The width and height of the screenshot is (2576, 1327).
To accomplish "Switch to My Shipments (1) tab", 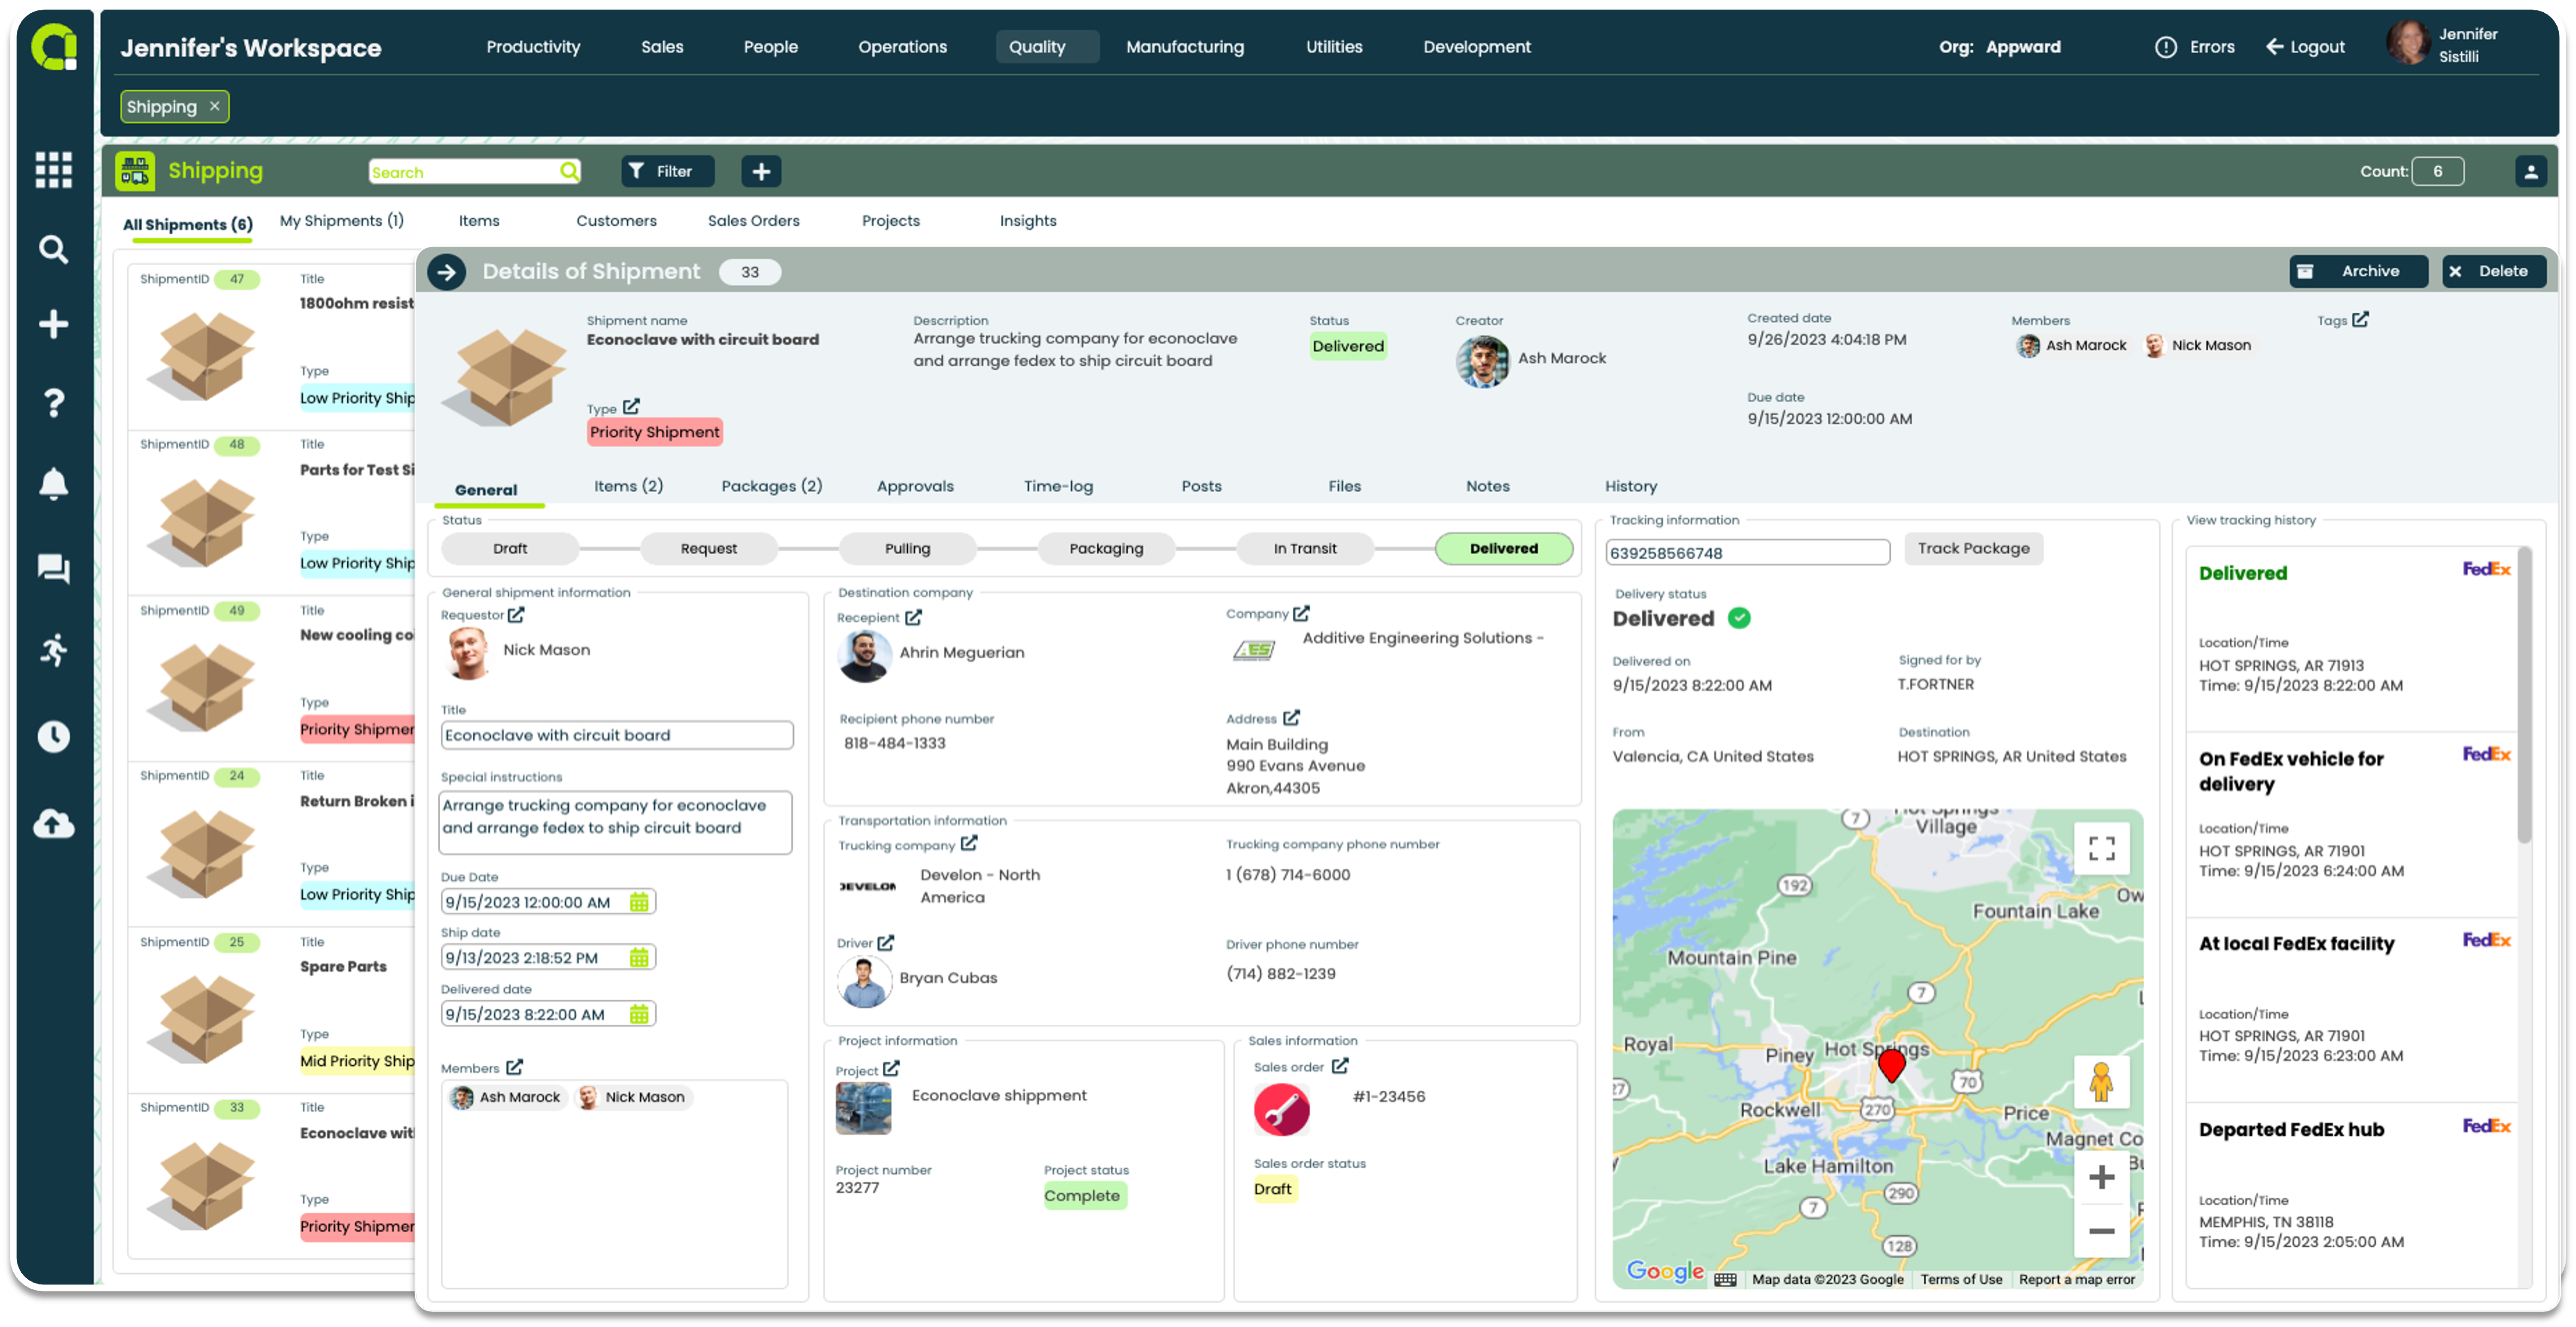I will [342, 221].
